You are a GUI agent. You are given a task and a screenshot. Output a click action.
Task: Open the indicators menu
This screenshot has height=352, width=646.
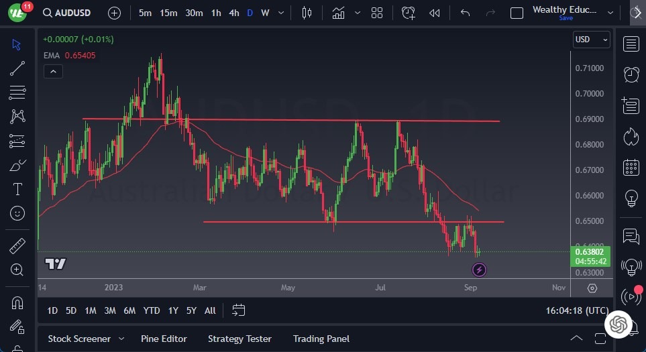(339, 13)
